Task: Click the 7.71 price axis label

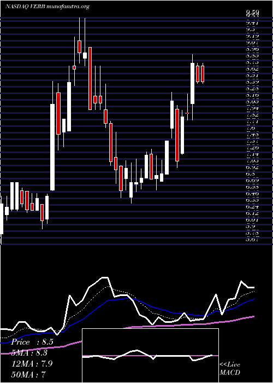Action: (x=252, y=121)
